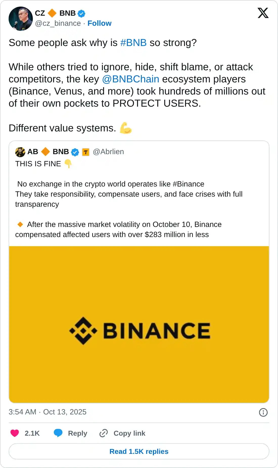Like the tweet with heart icon

pyautogui.click(x=15, y=433)
